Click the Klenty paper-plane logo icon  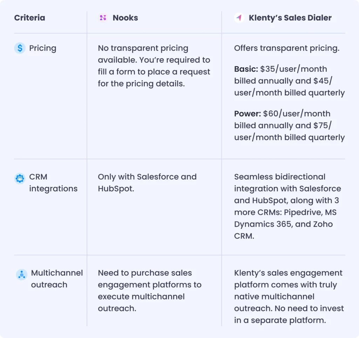pyautogui.click(x=239, y=17)
